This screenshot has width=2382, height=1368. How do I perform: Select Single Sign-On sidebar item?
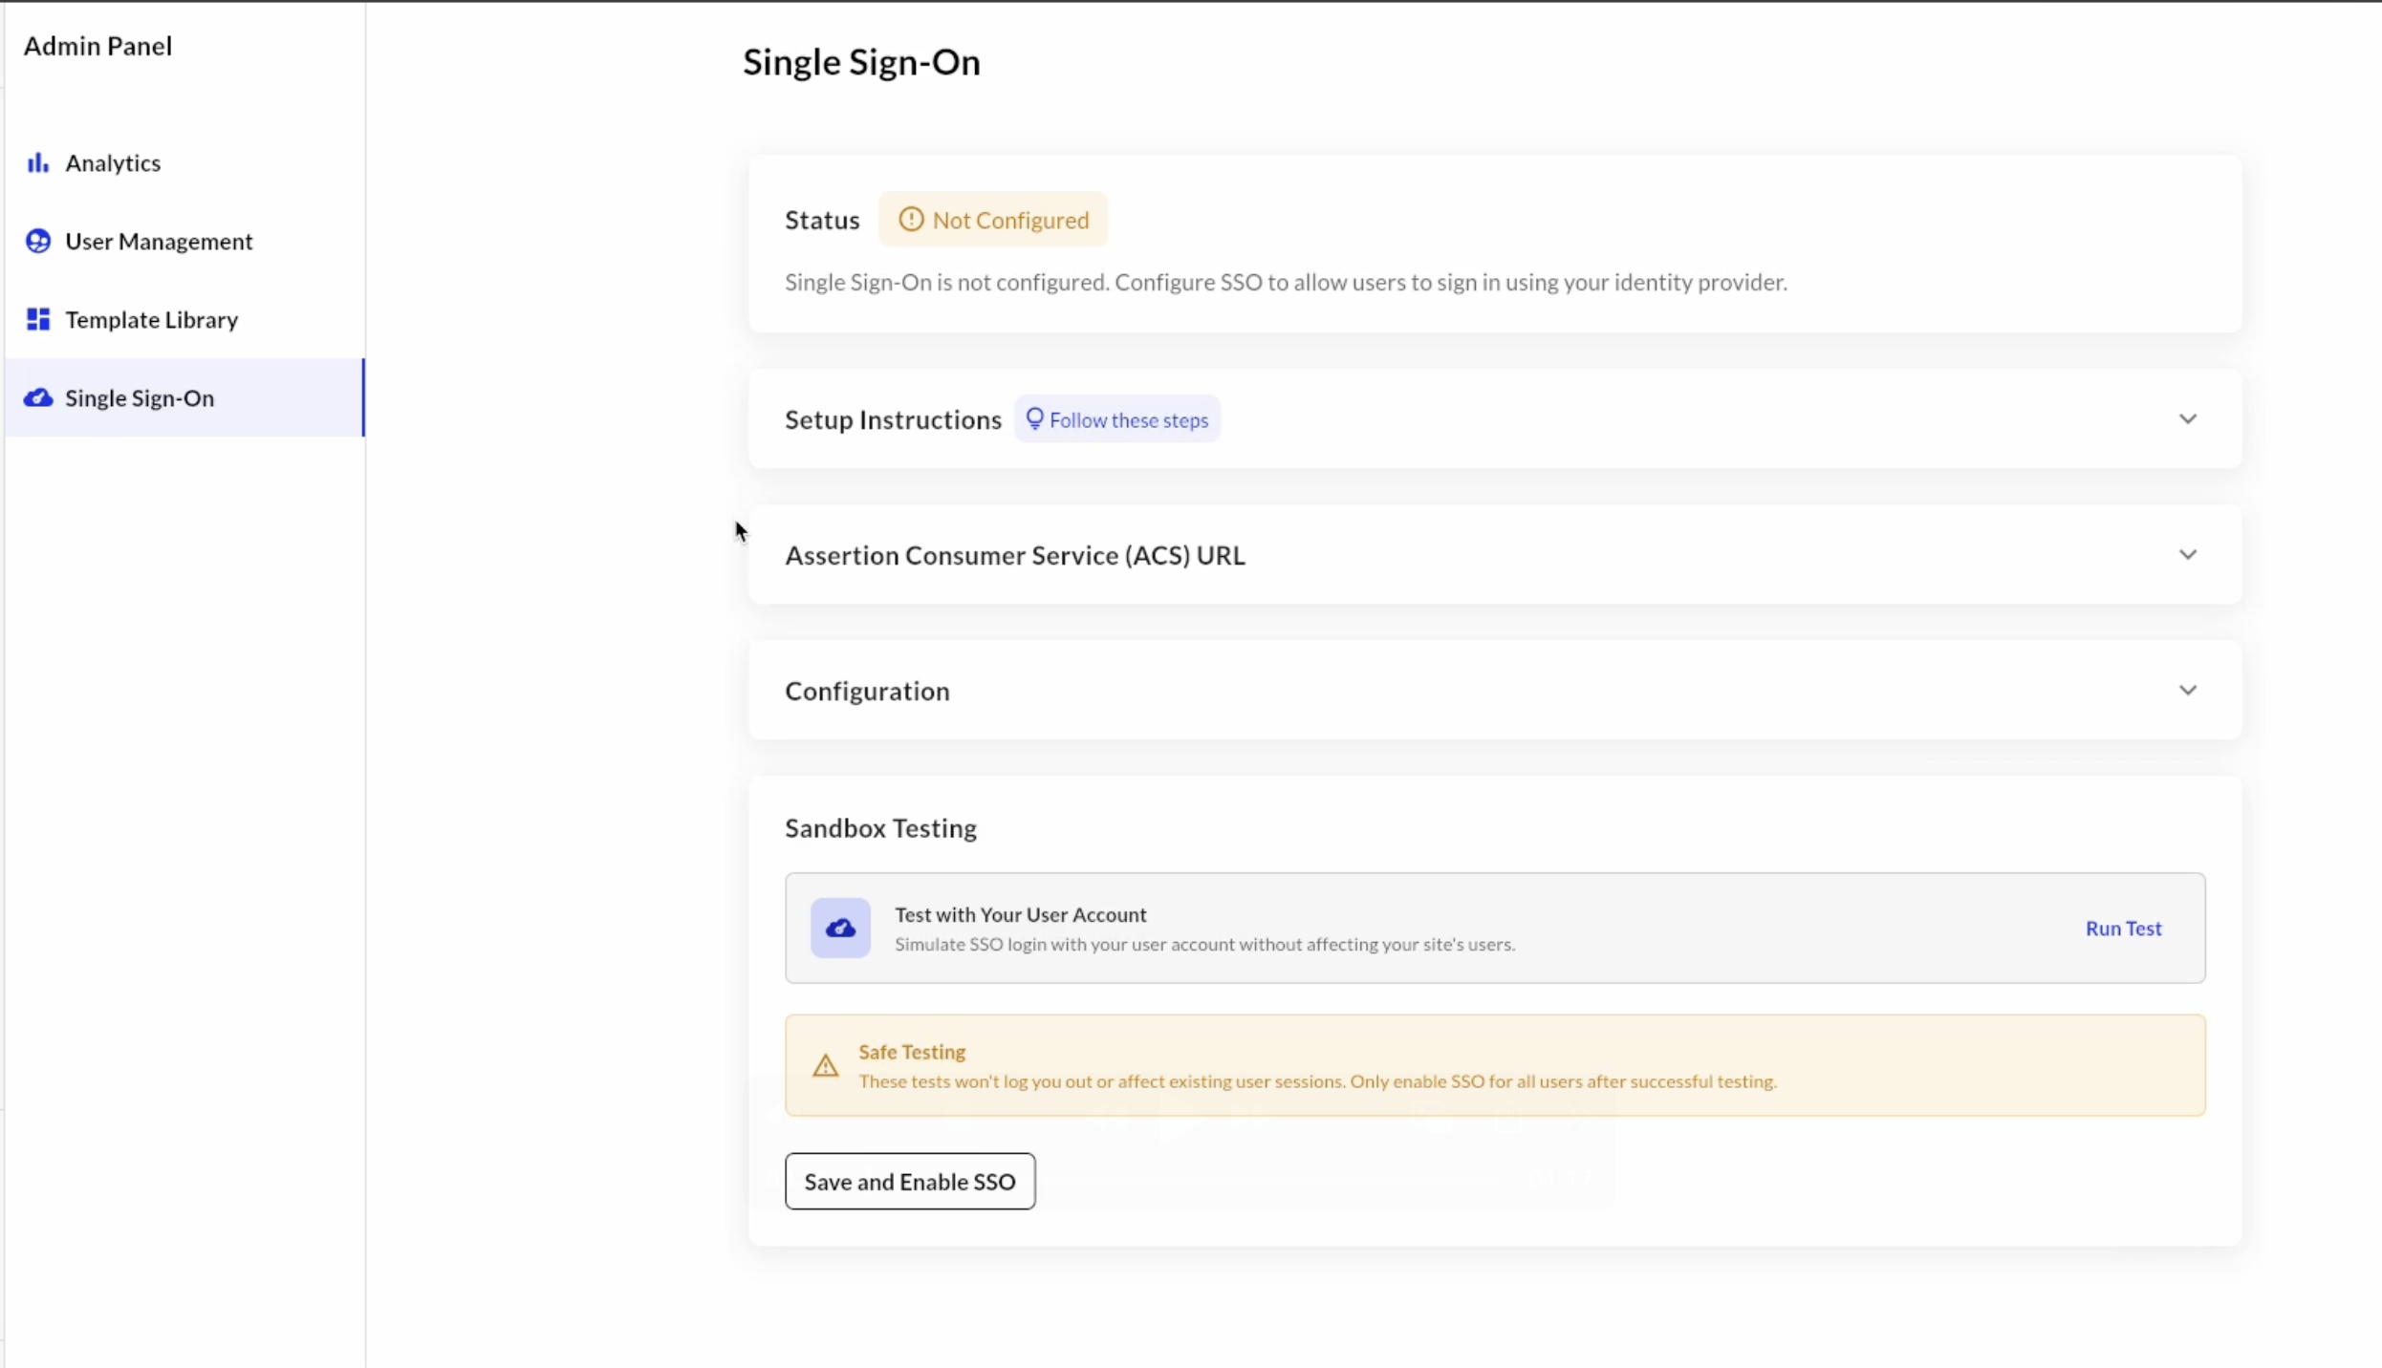(140, 398)
